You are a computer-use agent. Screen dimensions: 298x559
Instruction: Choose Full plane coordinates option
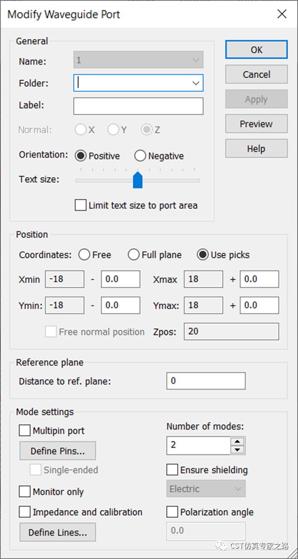[133, 255]
